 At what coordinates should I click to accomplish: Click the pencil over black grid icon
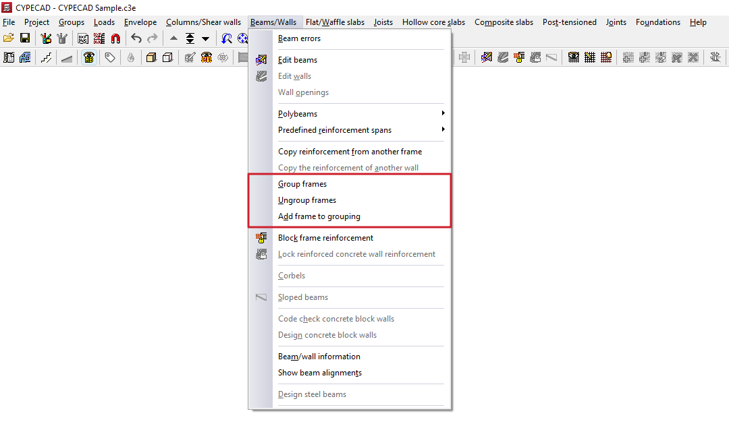point(589,57)
